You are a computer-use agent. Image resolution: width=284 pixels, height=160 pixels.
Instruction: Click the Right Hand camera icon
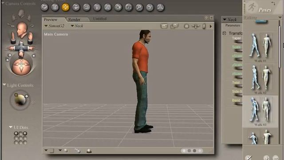[x=28, y=18]
